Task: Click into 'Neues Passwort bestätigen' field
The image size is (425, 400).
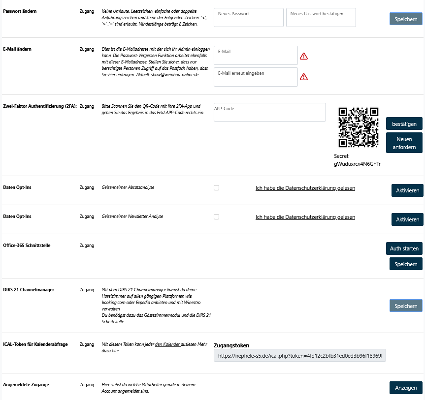Action: 321,18
